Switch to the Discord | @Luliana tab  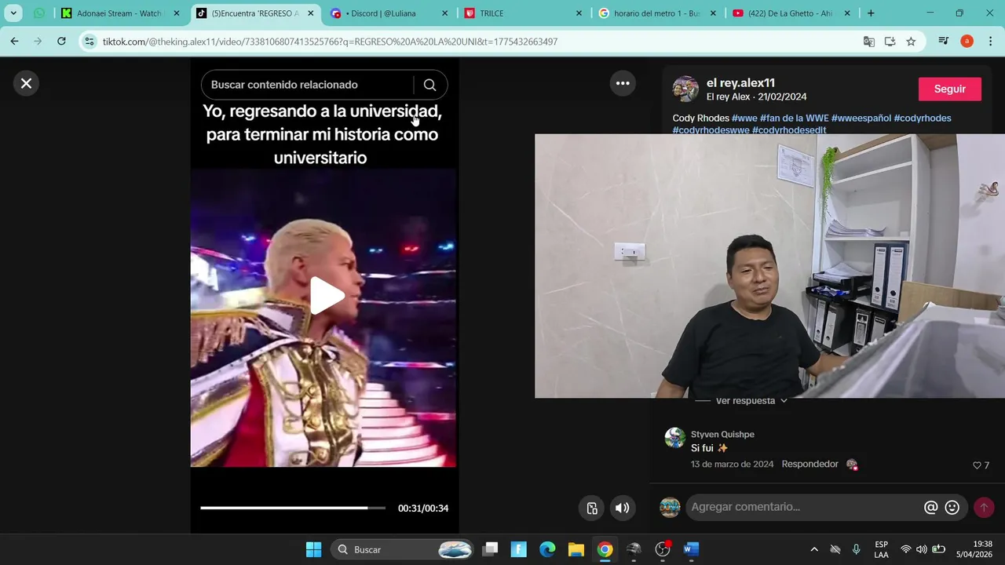point(390,13)
